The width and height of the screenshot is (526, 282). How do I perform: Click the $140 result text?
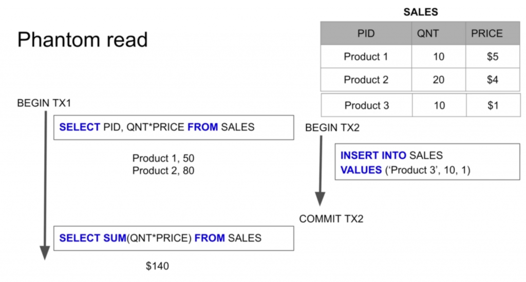click(x=157, y=266)
